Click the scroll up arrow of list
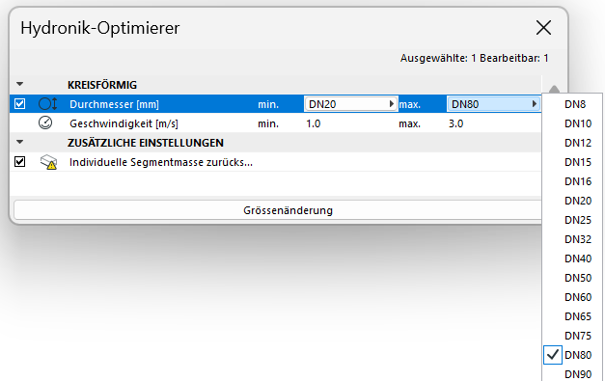Viewport: 605px width, 381px height. [x=554, y=89]
